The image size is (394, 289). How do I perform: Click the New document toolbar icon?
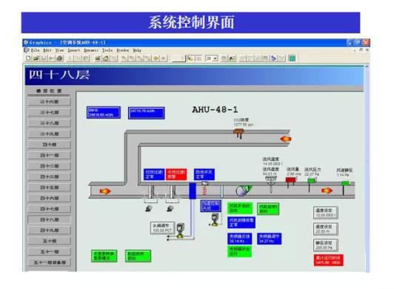pos(28,59)
